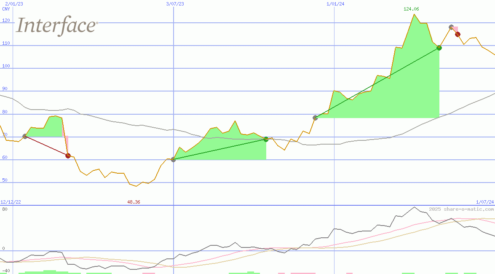Click the 3/07/23 date label
Screen dimensions: 495x274
[175, 4]
